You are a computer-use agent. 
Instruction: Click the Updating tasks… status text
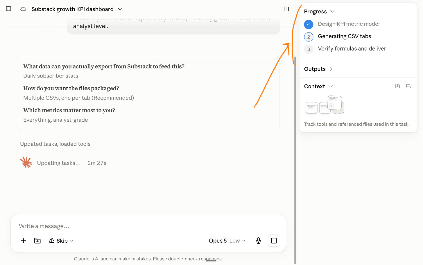point(59,163)
